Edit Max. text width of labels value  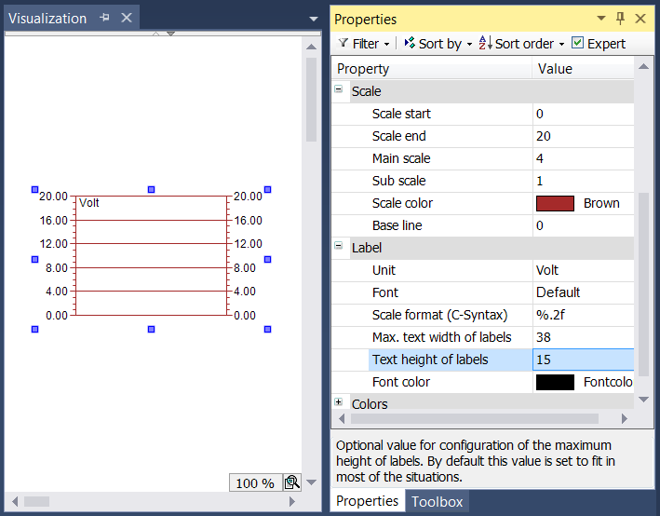583,337
